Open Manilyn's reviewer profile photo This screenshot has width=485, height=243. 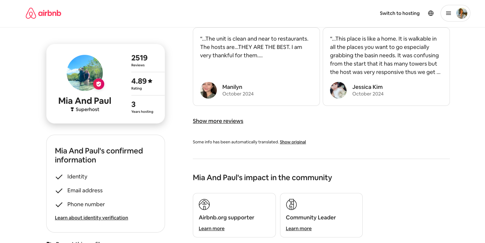coord(208,90)
